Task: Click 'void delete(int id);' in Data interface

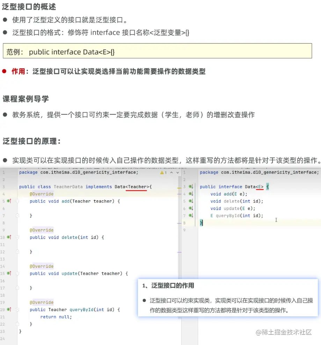Action: pos(237,201)
